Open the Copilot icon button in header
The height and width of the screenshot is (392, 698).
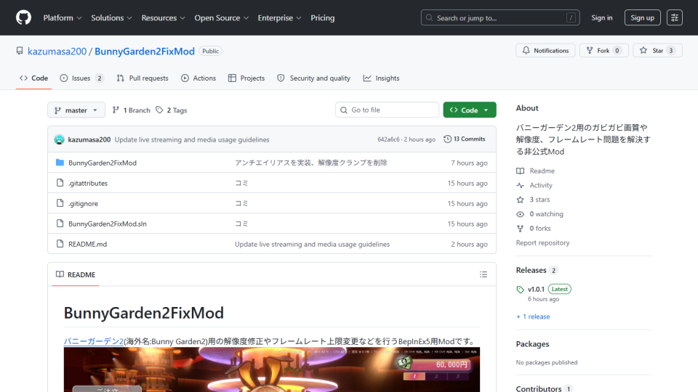(675, 17)
